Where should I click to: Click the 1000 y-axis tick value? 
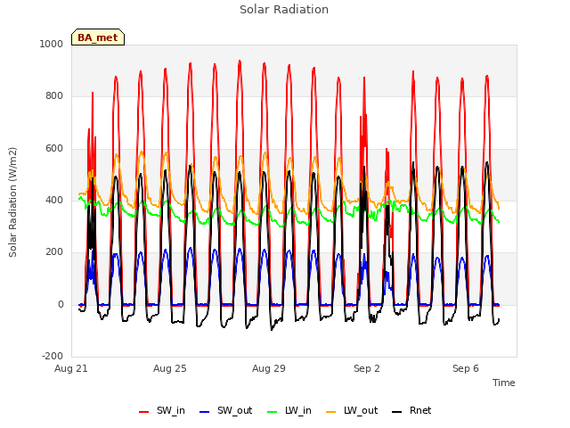pos(52,44)
